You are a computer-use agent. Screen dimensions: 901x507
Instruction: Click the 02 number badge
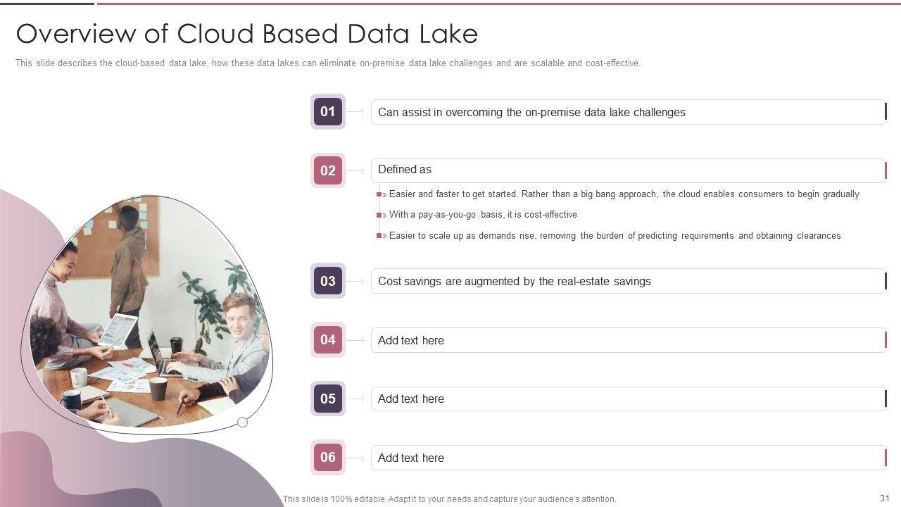coord(328,170)
